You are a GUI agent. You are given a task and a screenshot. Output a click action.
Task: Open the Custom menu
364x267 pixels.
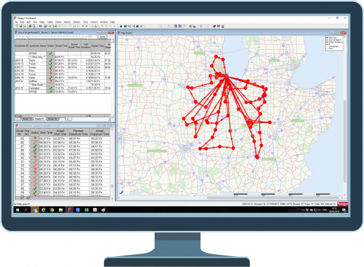(94, 22)
